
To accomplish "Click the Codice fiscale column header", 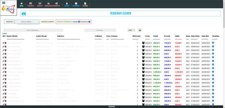I will (x=41, y=36).
